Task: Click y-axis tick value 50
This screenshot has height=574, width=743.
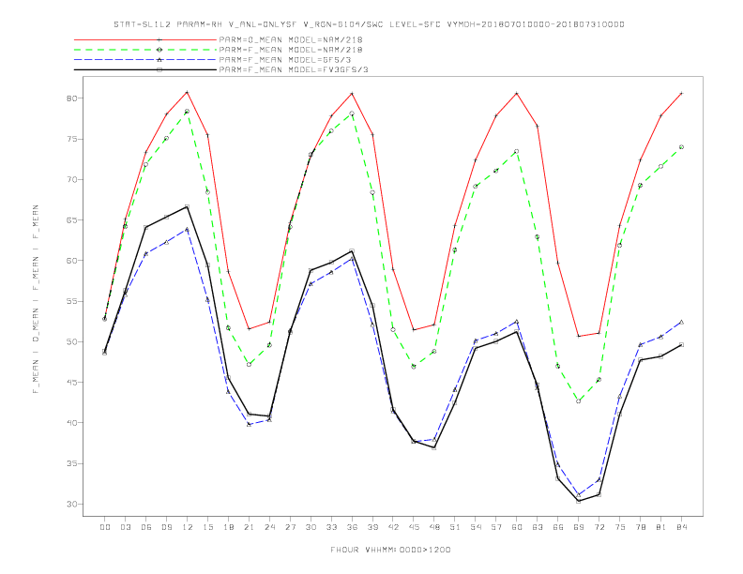Action: 71,341
